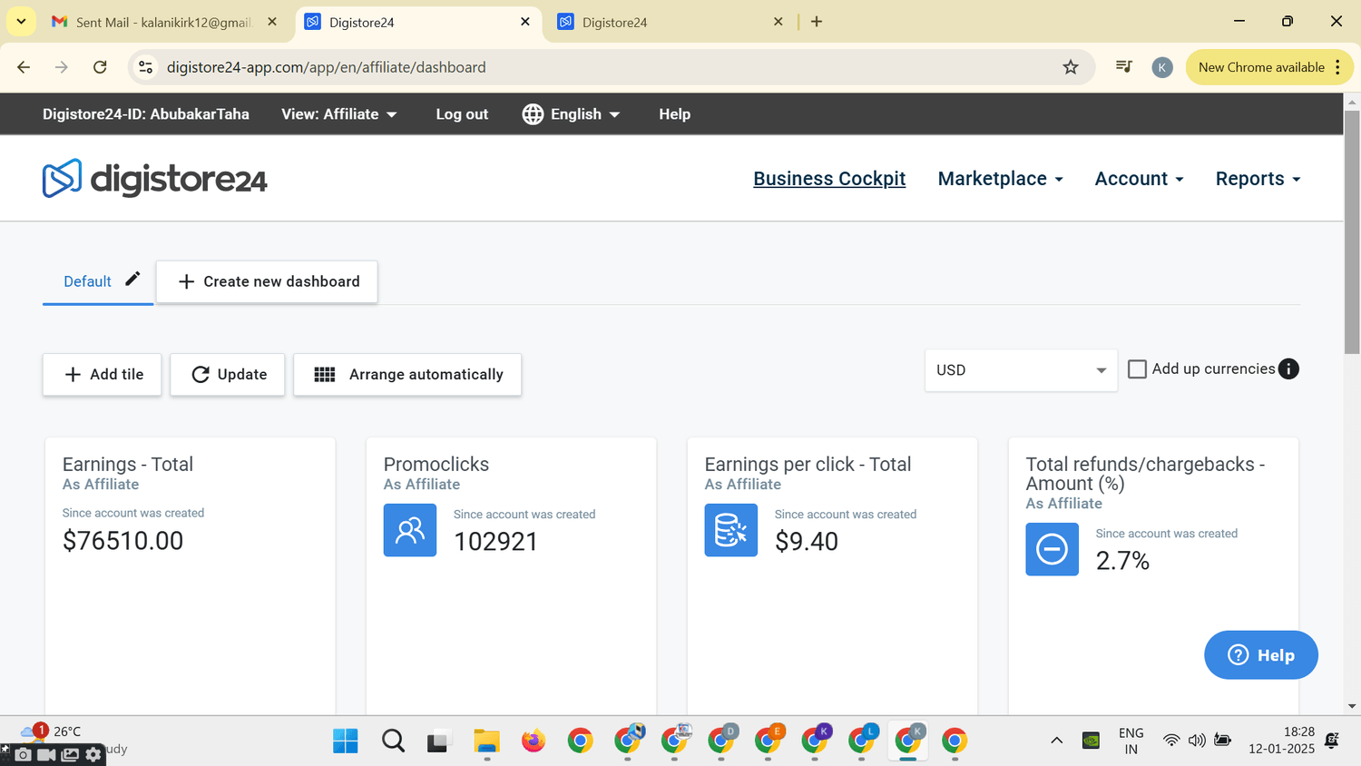Switch to the second Digistore24 browser tab

(x=669, y=22)
